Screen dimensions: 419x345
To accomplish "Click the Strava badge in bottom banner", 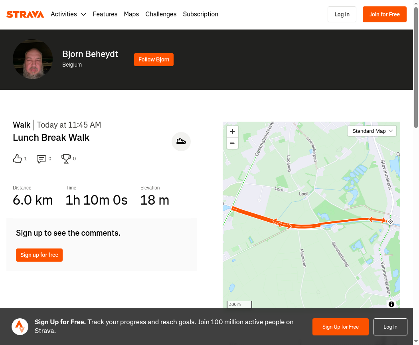I will point(20,327).
